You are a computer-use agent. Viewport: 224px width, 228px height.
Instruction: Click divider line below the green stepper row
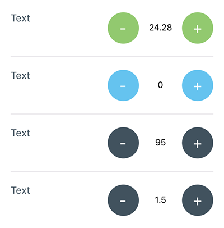tap(112, 56)
